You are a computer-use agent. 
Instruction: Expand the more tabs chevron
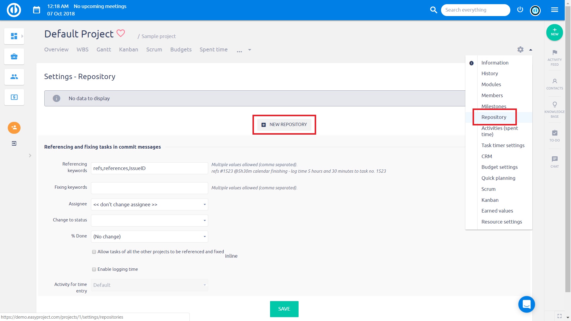point(249,50)
